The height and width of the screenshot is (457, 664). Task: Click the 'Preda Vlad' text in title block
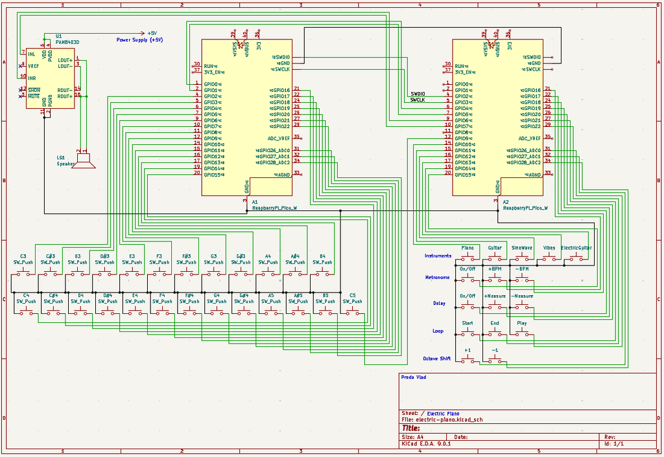(414, 377)
